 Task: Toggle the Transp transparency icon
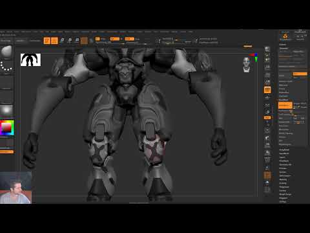[x=267, y=168]
